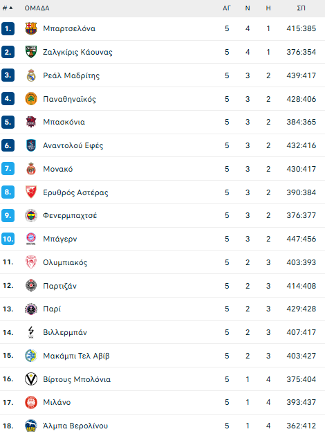Screen dimensions: 325x436
Task: Click the Milano red team badge
Action: click(x=31, y=402)
